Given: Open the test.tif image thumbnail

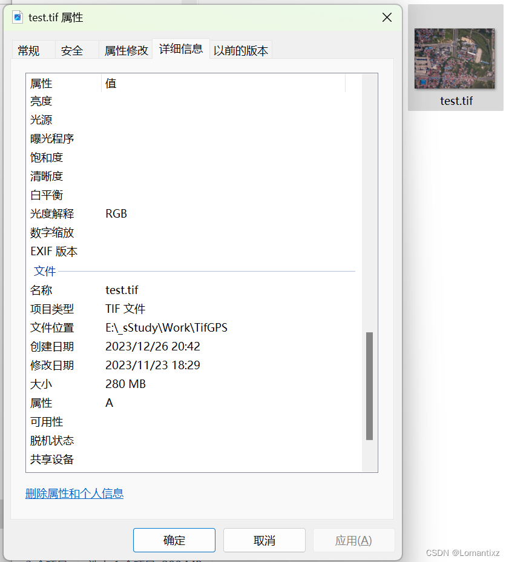Looking at the screenshot, I should click(x=456, y=58).
